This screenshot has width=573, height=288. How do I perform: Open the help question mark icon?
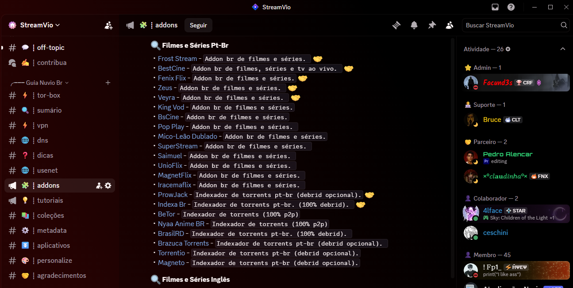(511, 7)
